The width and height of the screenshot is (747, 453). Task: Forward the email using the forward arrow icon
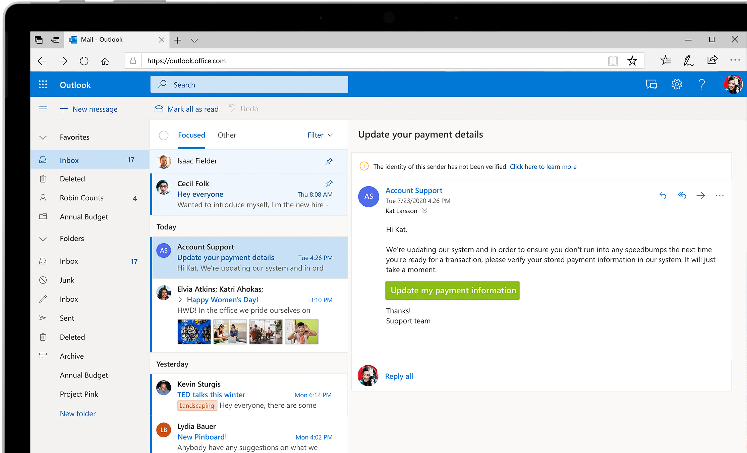point(701,196)
